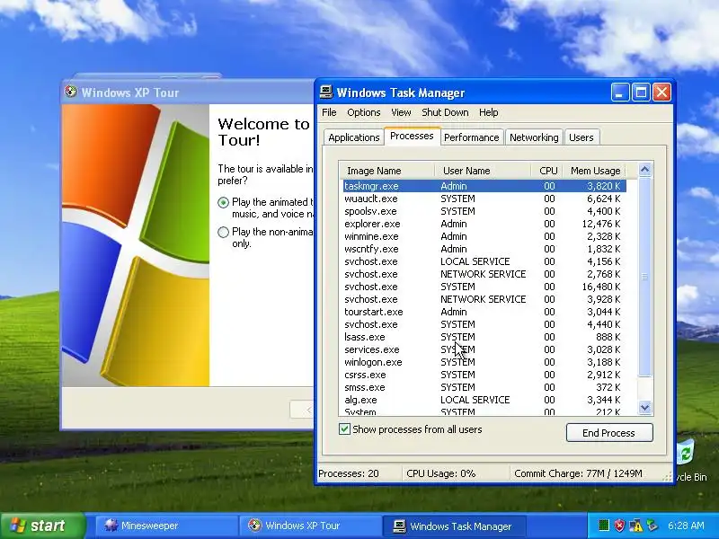Viewport: 719px width, 539px height.
Task: Click the Processes: 20 status bar entry
Action: [x=359, y=473]
